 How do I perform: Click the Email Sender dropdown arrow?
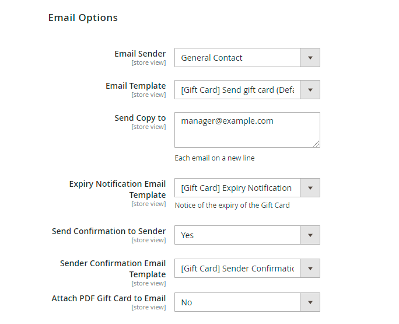tap(310, 58)
